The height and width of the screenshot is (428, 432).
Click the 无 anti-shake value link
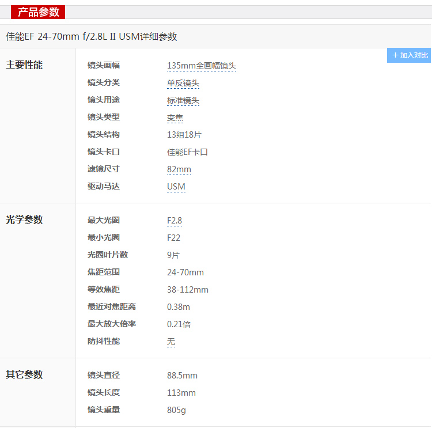click(171, 342)
